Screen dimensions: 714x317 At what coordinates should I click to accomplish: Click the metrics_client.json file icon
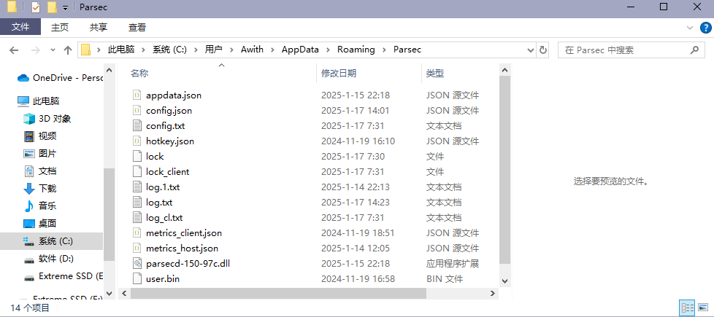137,233
